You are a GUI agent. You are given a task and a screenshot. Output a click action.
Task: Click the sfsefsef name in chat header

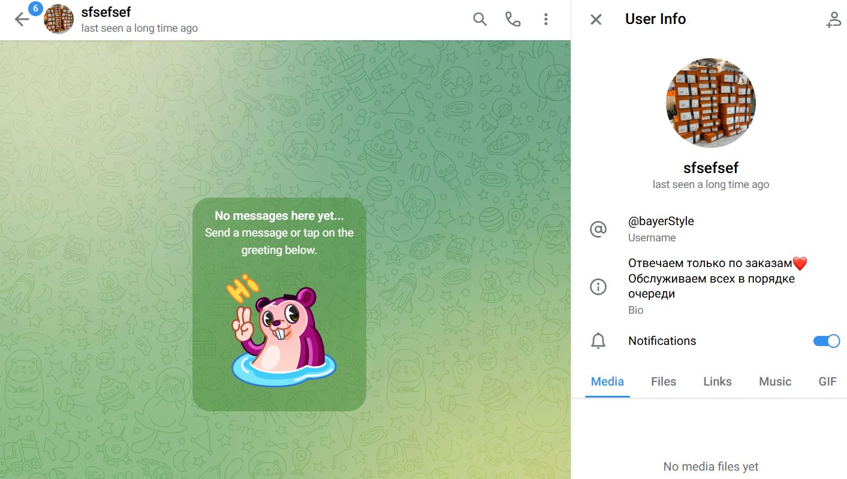(106, 11)
